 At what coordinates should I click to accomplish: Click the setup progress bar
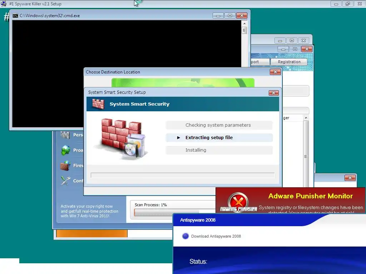point(183,175)
